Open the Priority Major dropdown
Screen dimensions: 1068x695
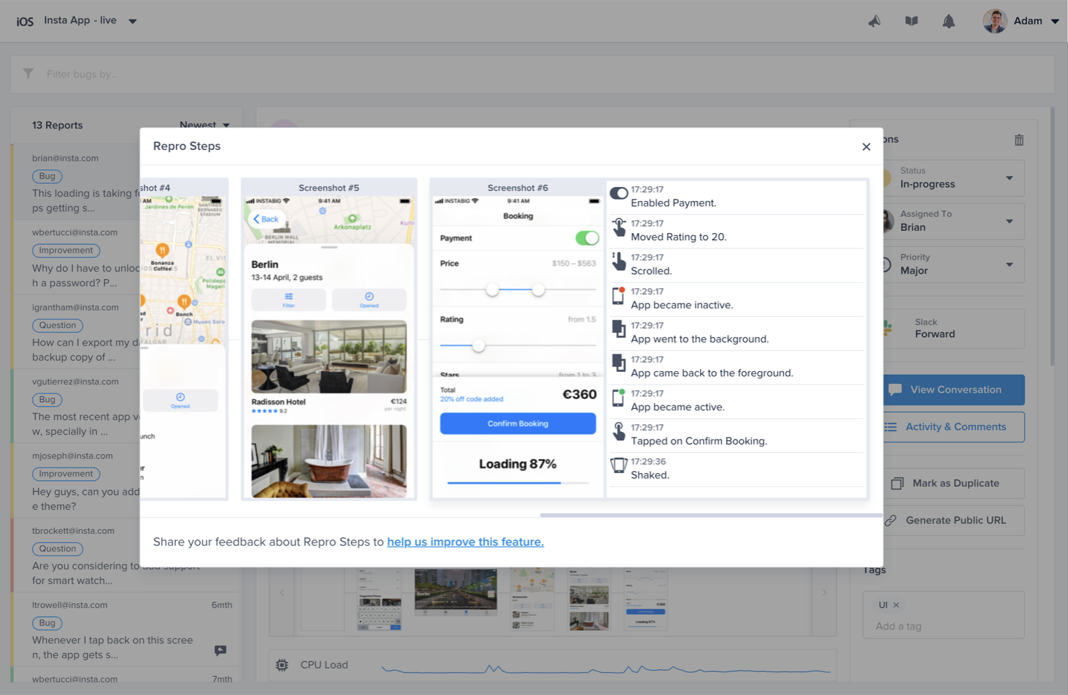(x=1009, y=264)
